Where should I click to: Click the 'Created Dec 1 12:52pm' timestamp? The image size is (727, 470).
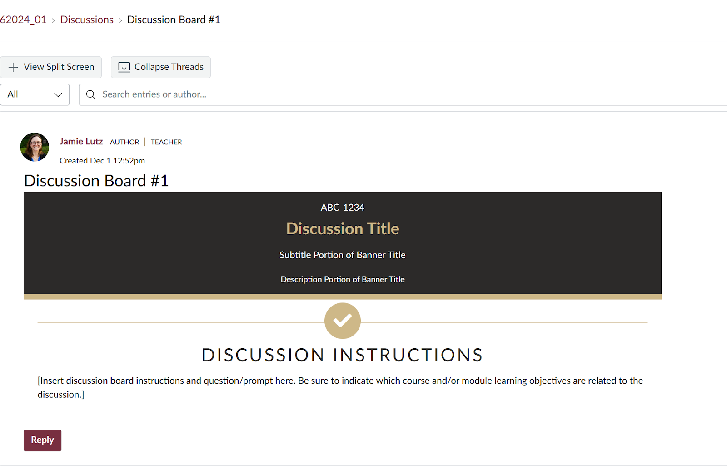tap(102, 161)
